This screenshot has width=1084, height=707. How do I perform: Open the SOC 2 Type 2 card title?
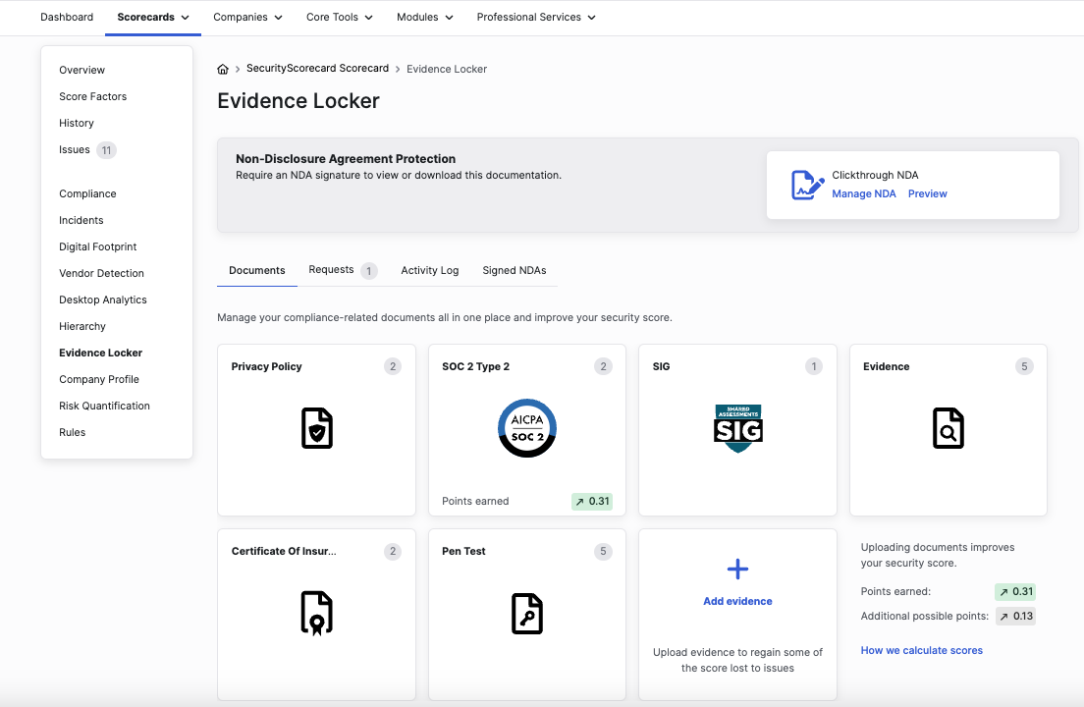point(475,366)
